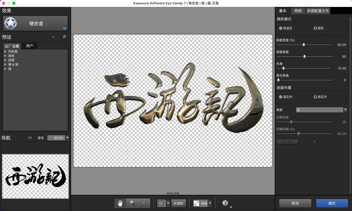Click the 斜面高度 value 50

tap(344, 57)
